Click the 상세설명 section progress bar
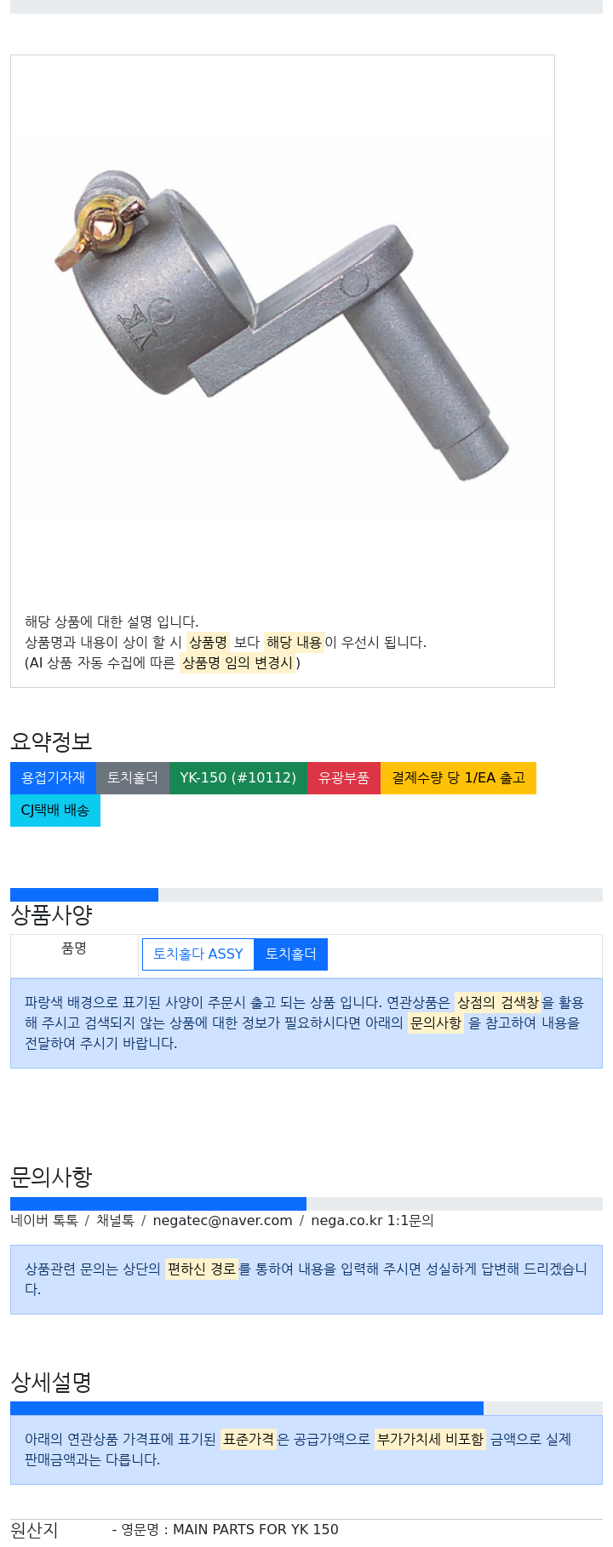 [306, 1408]
